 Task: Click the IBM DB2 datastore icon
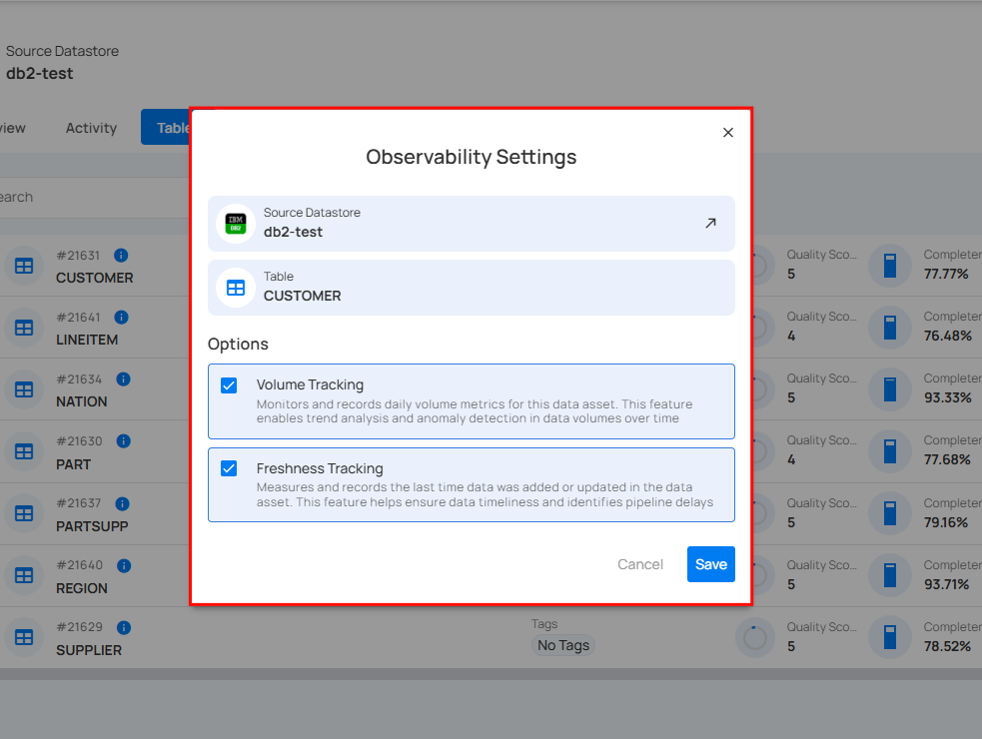coord(235,223)
